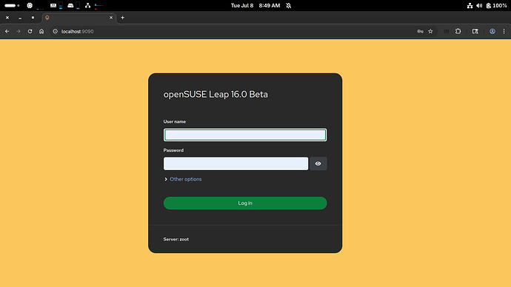Select the active browser tab
Viewport: 511px width, 287px height.
[x=79, y=18]
